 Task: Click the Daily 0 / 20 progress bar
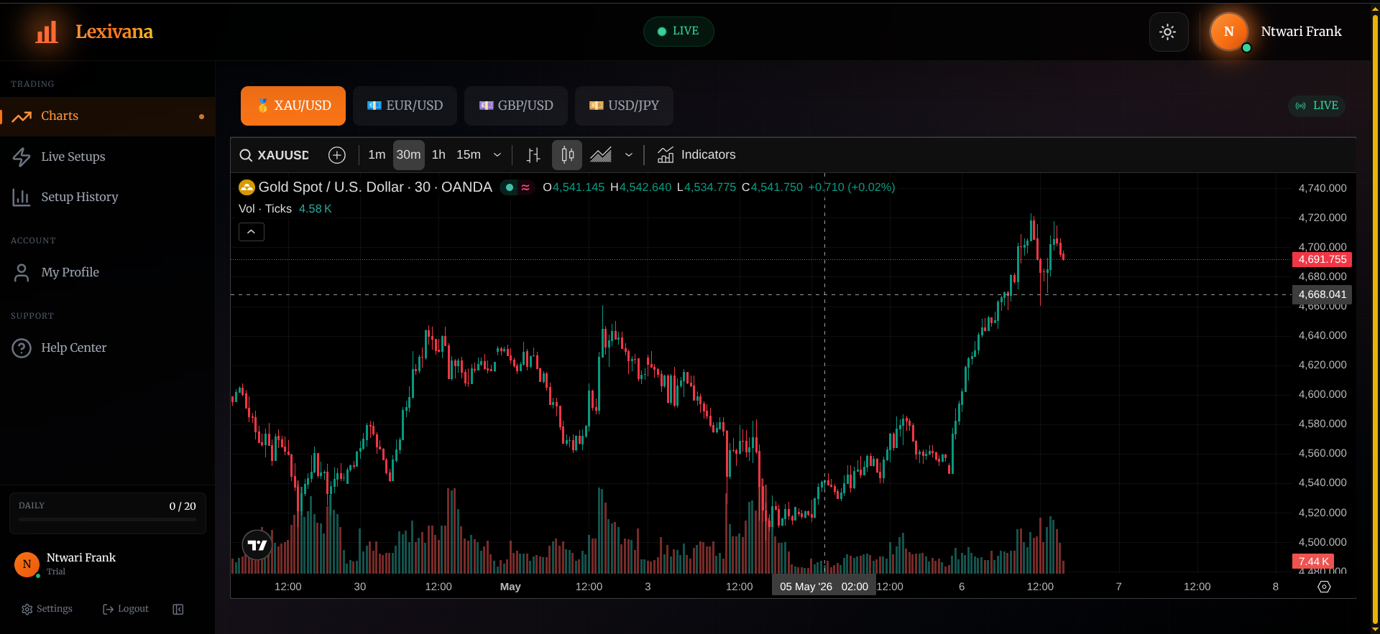108,519
